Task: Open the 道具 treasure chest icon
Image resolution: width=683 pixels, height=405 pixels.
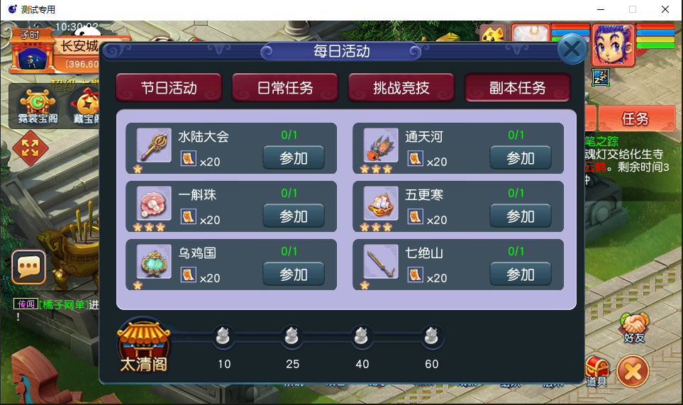Action: coord(597,372)
